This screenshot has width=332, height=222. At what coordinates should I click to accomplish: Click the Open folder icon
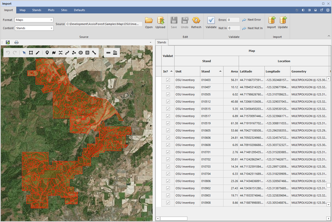point(149,20)
